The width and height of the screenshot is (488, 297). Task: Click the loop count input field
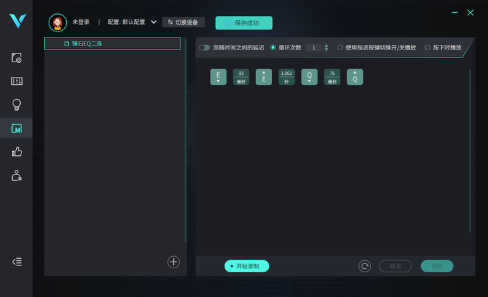click(314, 47)
